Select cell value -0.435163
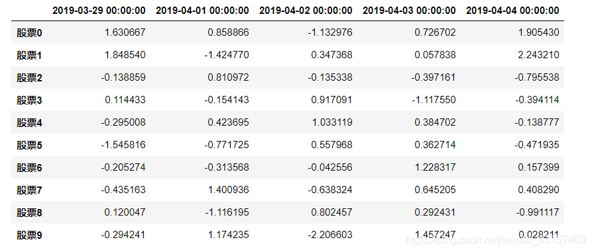 123,190
